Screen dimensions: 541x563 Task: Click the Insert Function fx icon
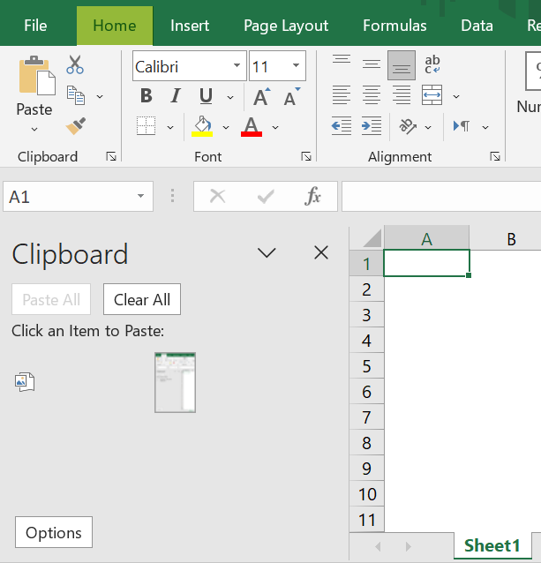tap(312, 196)
